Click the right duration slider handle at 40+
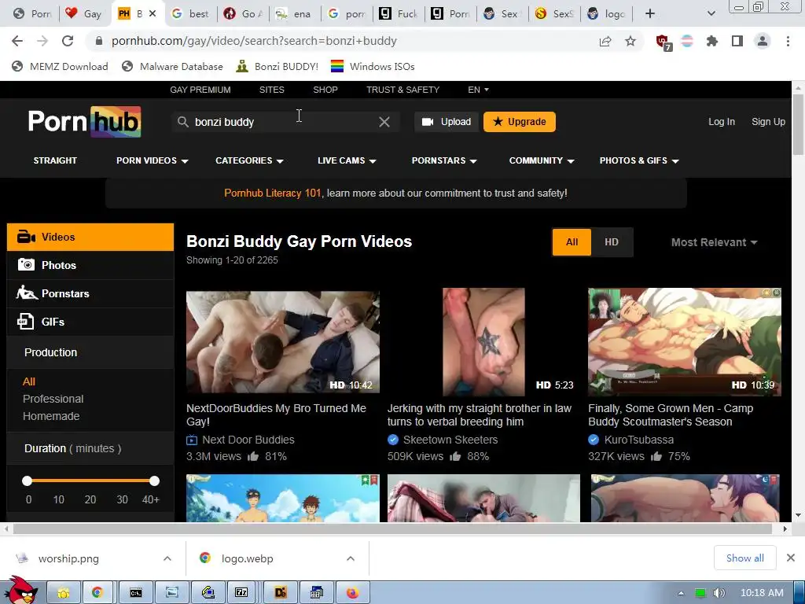This screenshot has height=604, width=805. click(155, 481)
